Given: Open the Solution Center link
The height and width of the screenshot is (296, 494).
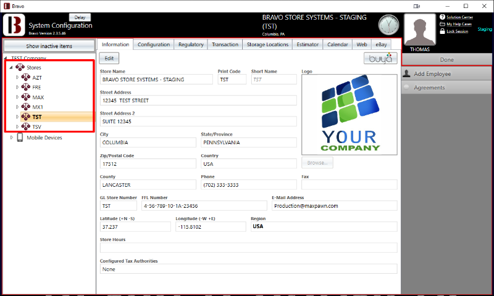Looking at the screenshot, I should click(x=459, y=17).
